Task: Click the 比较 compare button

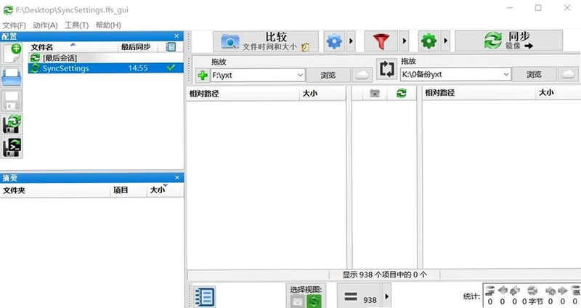Action: (265, 41)
